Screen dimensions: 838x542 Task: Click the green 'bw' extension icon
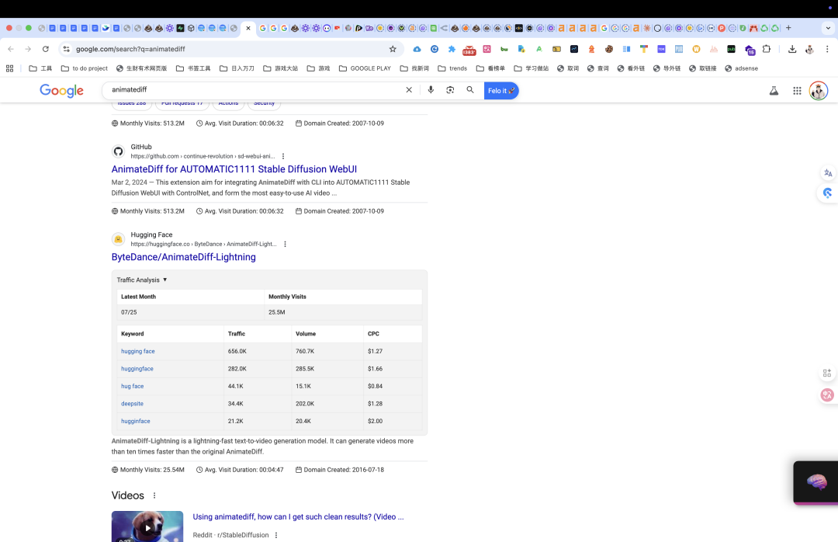[504, 49]
